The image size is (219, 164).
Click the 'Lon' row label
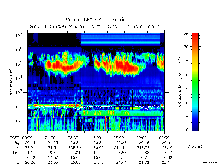[x=16, y=148]
